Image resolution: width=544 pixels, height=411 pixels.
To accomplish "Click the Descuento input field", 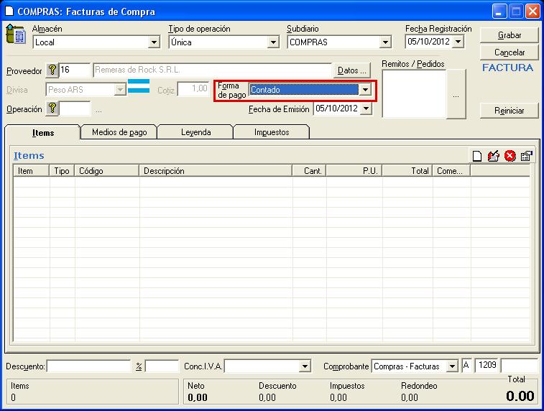I will pos(88,366).
